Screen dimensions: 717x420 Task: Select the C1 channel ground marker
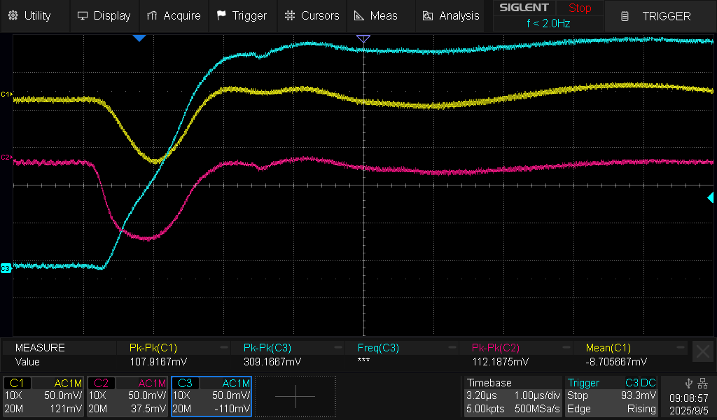click(6, 94)
